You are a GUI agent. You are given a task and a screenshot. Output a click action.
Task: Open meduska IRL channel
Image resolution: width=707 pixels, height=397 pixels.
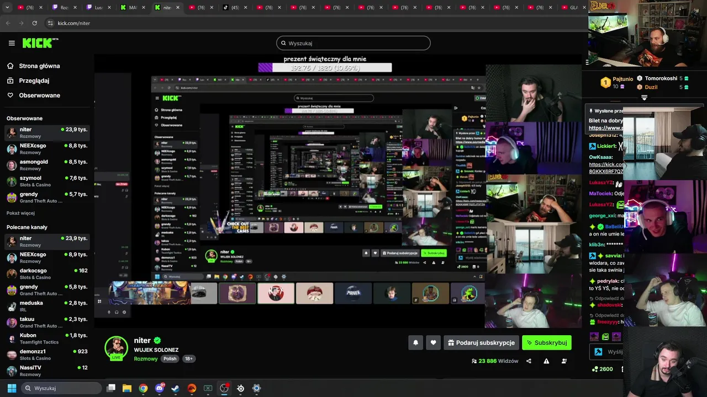[46, 306]
